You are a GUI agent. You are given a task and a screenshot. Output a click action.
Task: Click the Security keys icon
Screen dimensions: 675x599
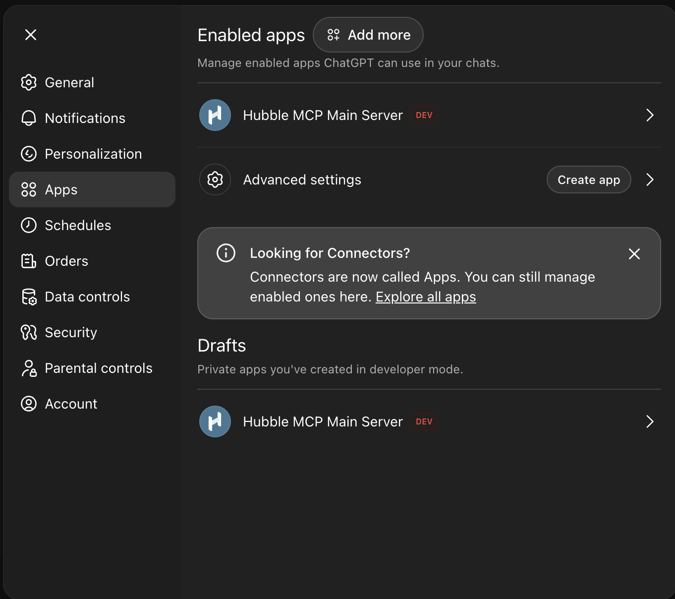pyautogui.click(x=29, y=332)
